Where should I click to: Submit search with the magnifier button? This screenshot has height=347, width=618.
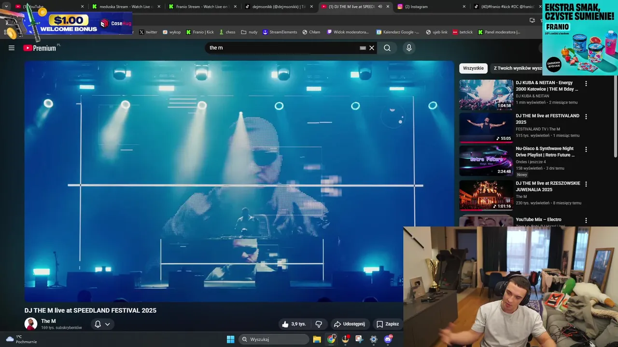click(387, 48)
